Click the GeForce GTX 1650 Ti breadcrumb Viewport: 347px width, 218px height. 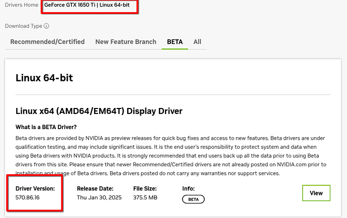coord(86,5)
